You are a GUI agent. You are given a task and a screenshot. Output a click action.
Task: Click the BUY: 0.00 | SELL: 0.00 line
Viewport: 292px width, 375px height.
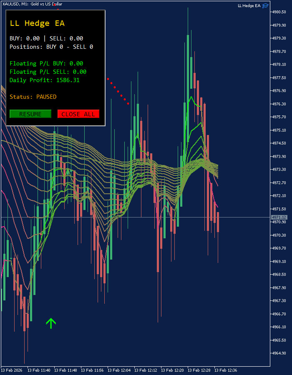pos(46,38)
